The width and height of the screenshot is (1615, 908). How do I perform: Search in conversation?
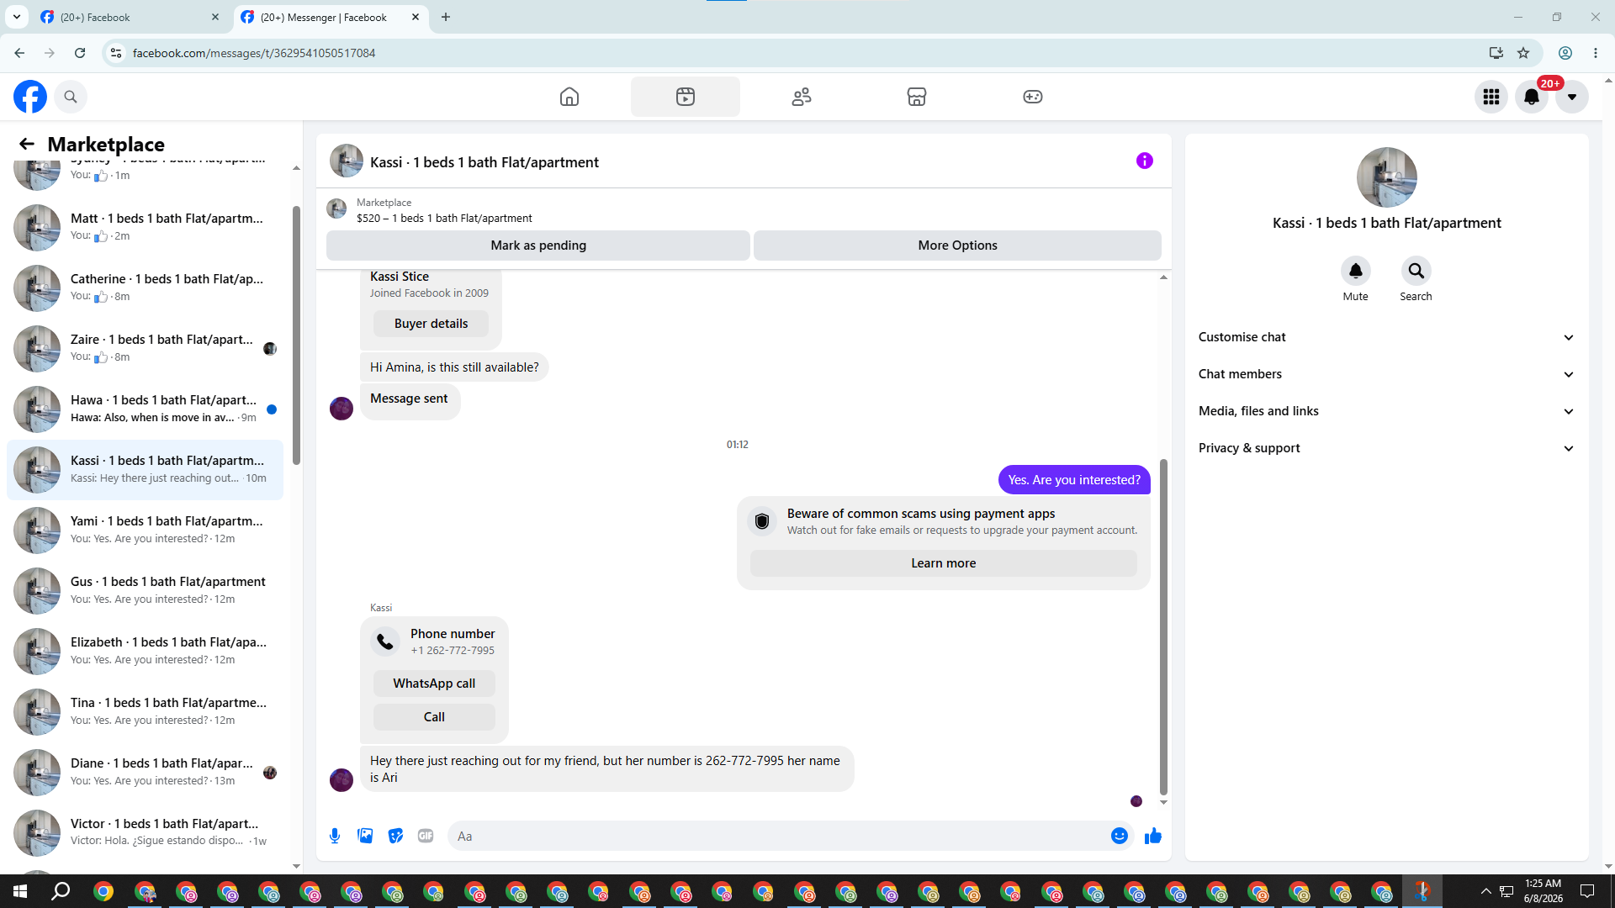1416,271
